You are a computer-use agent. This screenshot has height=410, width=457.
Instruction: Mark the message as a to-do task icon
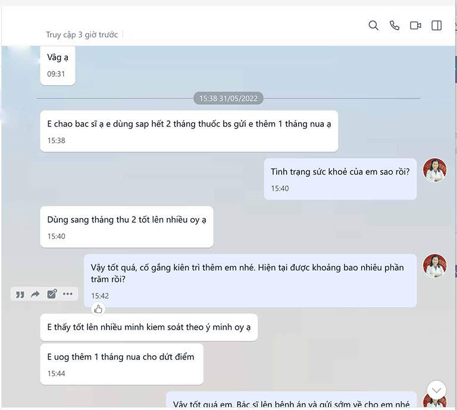[x=52, y=294]
